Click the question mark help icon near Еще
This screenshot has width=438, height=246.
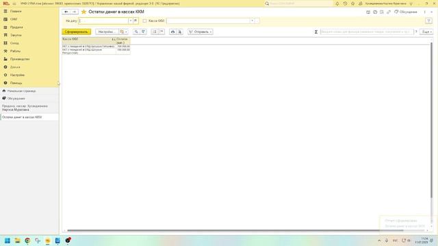[x=416, y=32]
